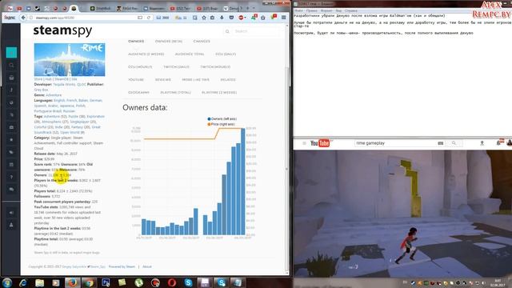Expand the Firefox tab list dropdown arrow
The width and height of the screenshot is (512, 288).
click(x=254, y=8)
